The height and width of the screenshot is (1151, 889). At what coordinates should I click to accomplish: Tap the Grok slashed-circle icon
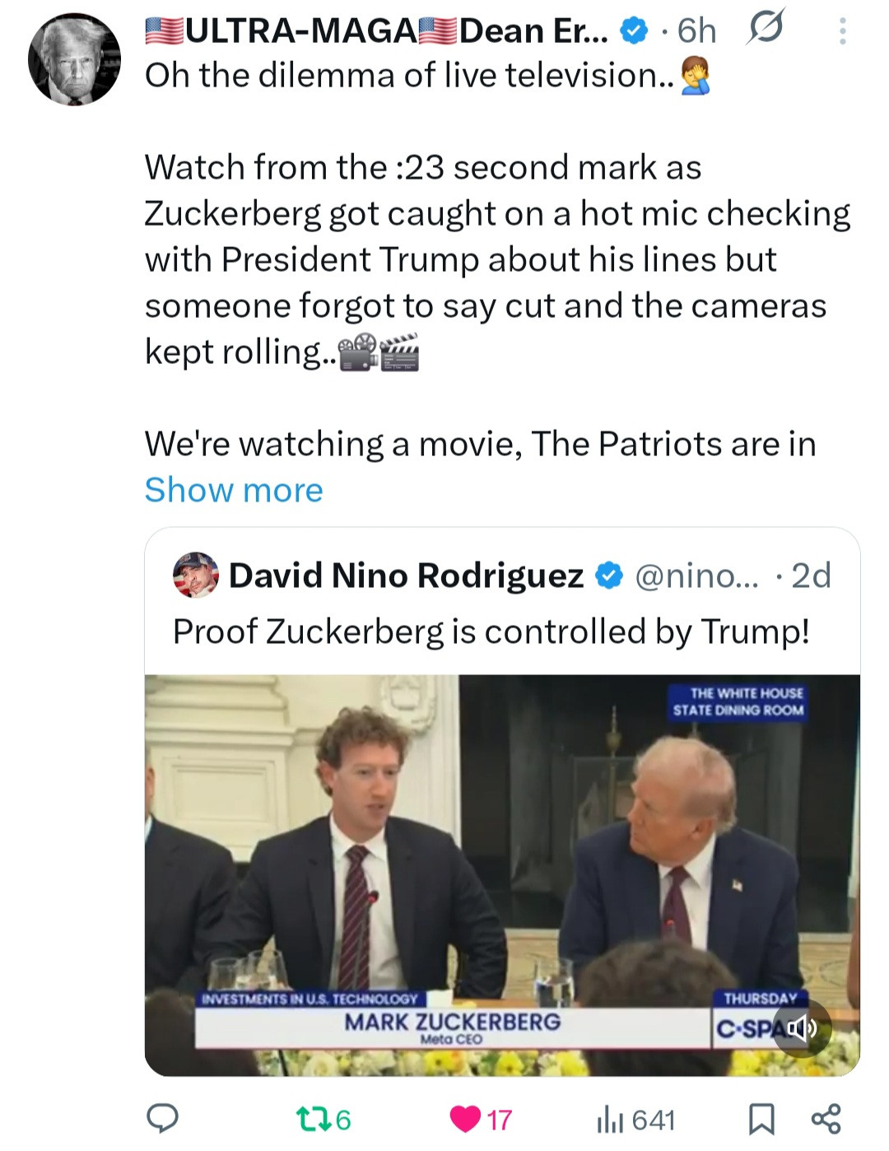765,29
